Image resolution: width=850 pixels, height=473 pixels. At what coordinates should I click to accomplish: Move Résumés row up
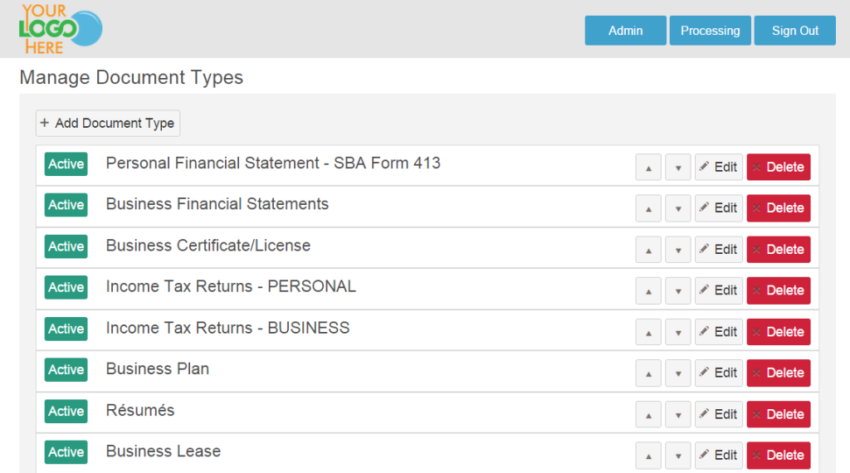point(648,414)
